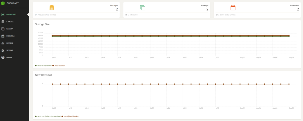Click the Schedule calendar icon in sidebar

[x=3, y=36]
